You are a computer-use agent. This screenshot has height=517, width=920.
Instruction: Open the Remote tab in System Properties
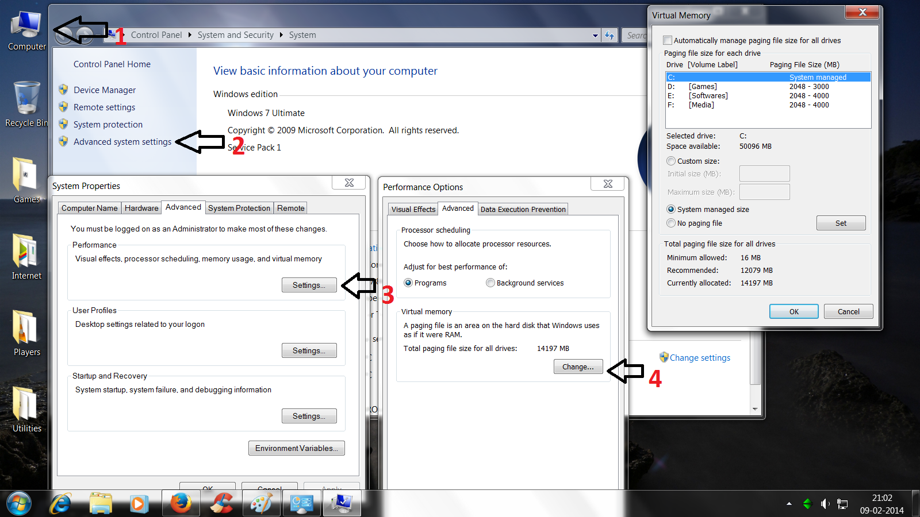click(291, 208)
